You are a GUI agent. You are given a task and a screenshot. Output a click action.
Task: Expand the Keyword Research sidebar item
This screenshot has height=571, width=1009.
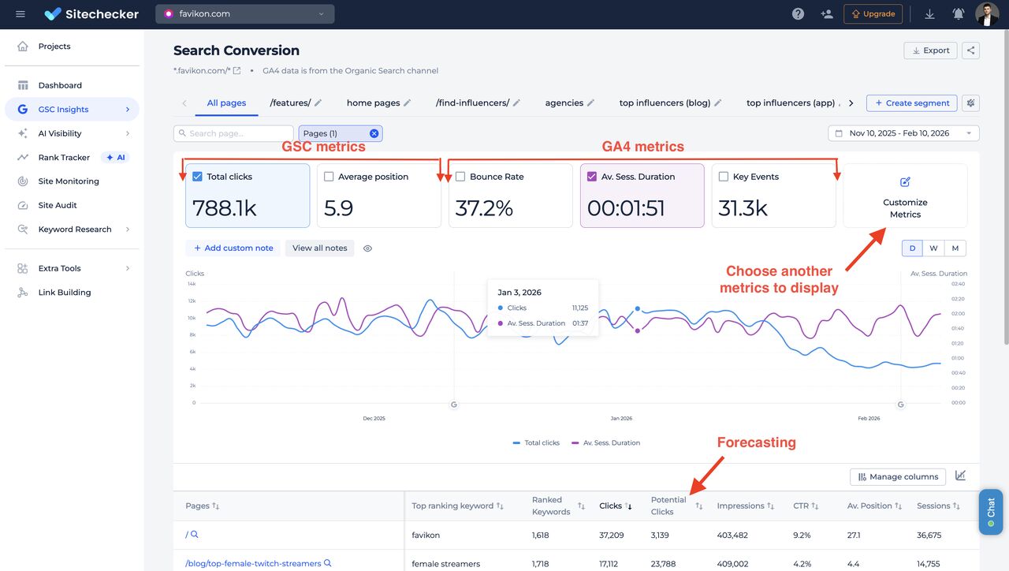click(x=74, y=230)
